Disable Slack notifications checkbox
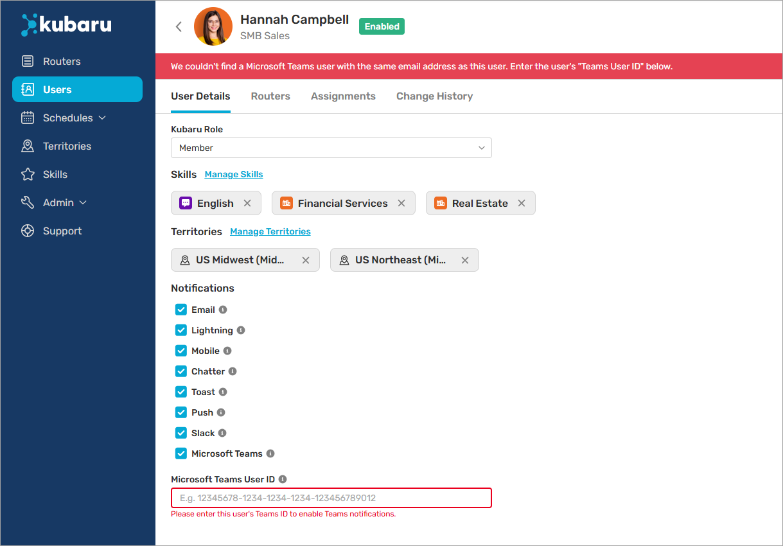783x546 pixels. 181,433
